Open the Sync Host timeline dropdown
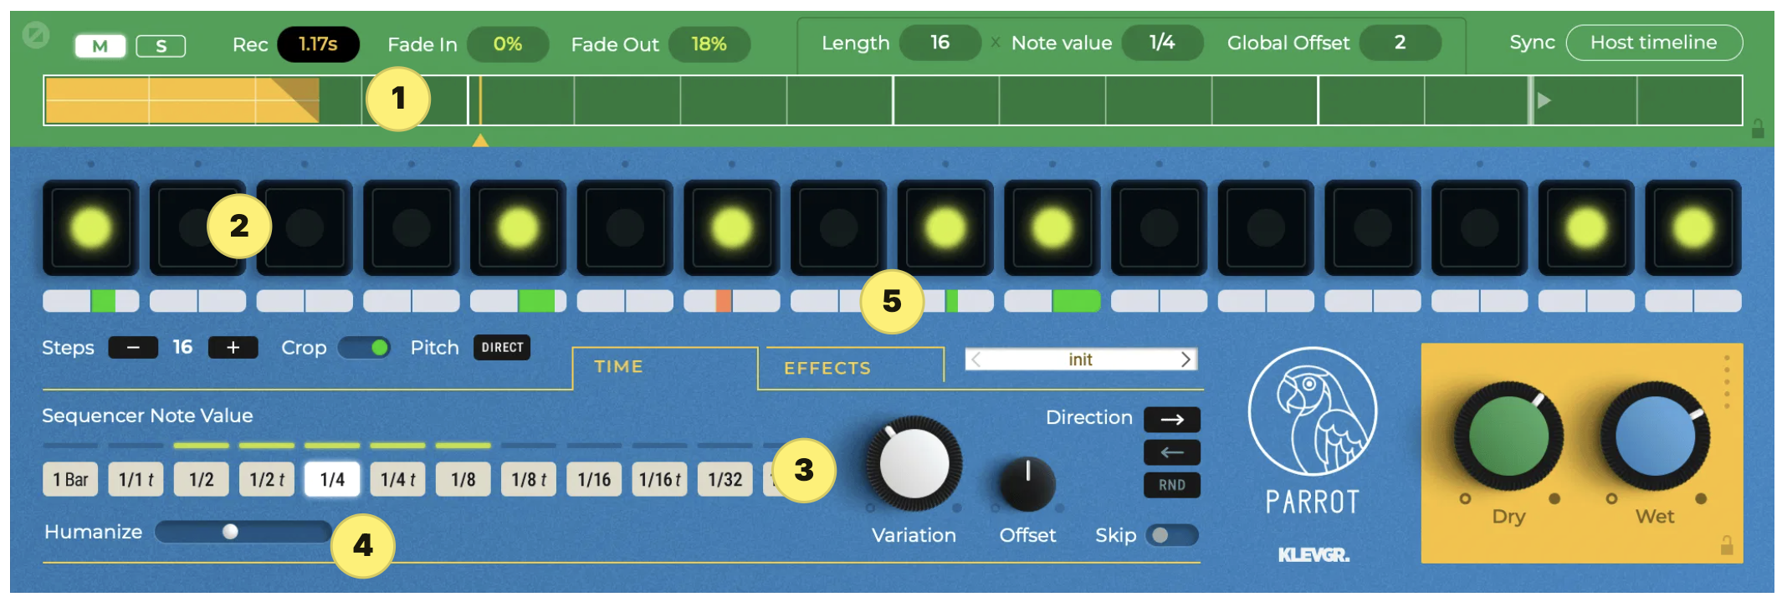The width and height of the screenshot is (1787, 607). pyautogui.click(x=1653, y=43)
